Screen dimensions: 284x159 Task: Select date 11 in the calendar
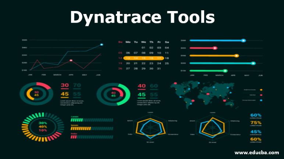pos(167,53)
